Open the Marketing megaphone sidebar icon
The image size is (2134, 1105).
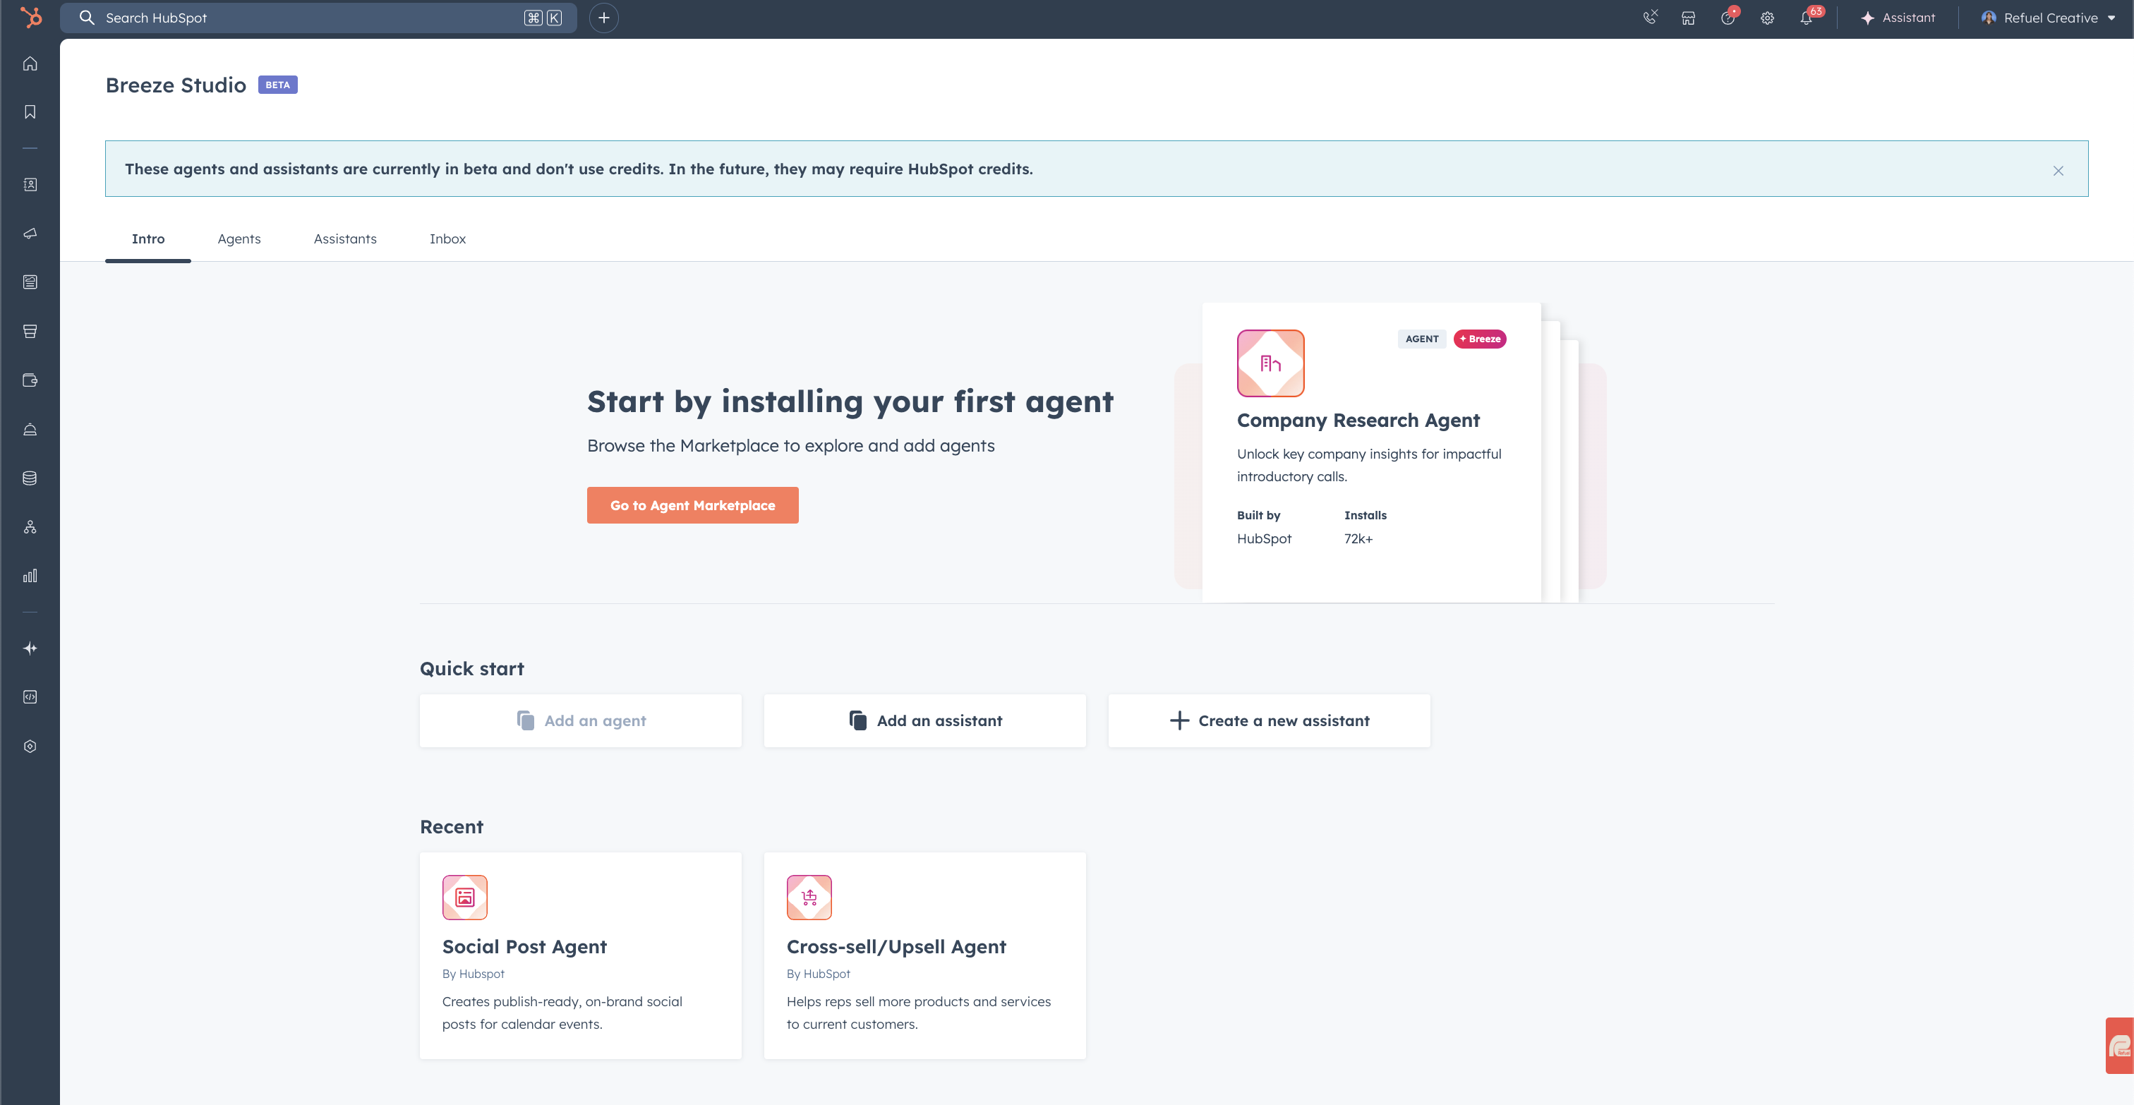click(x=30, y=234)
